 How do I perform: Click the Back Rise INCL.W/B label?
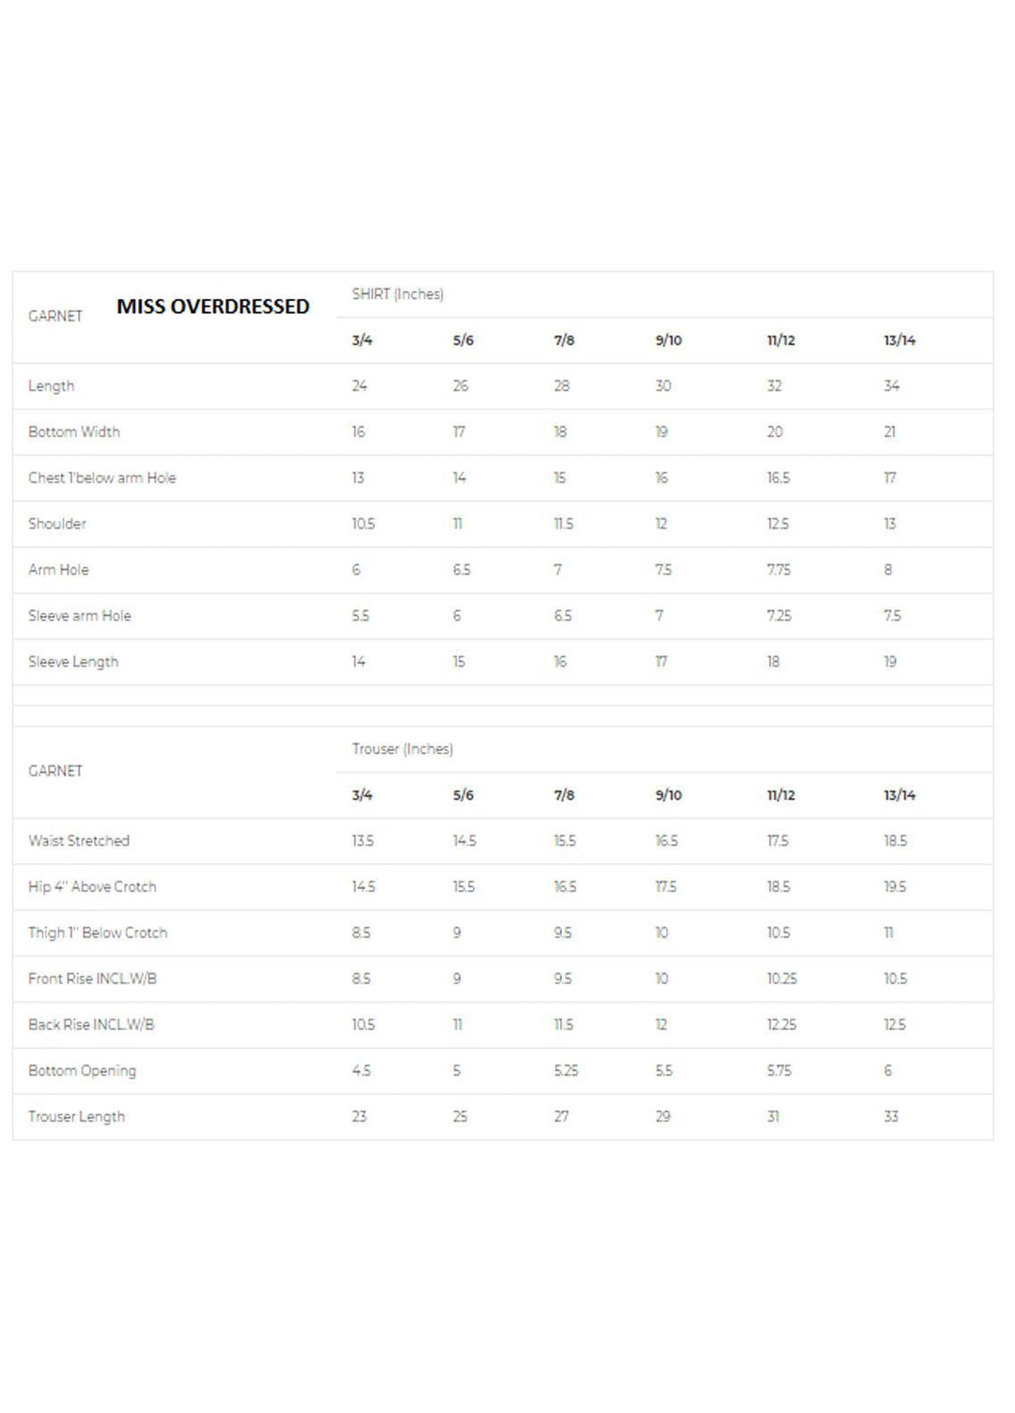click(91, 1025)
